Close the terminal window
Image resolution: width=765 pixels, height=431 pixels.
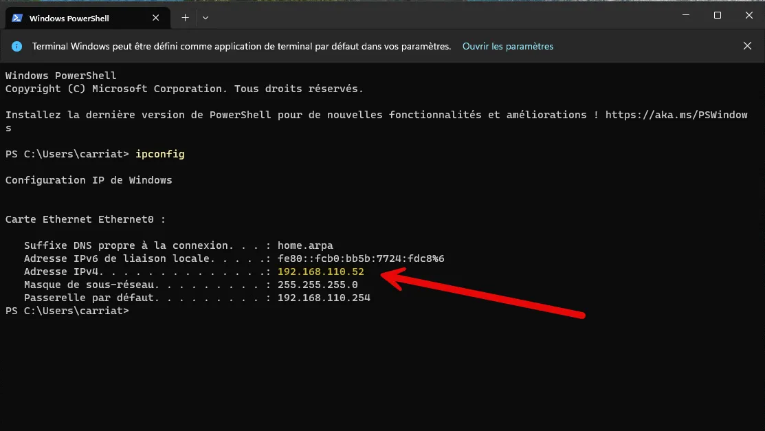(749, 15)
